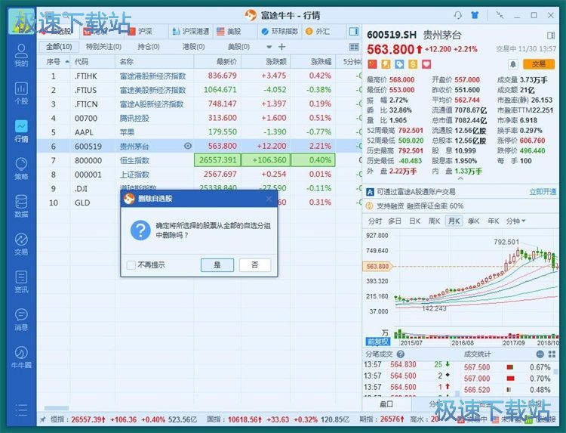Click the orange 交易 button
Image resolution: width=566 pixels, height=433 pixels.
coord(539,64)
